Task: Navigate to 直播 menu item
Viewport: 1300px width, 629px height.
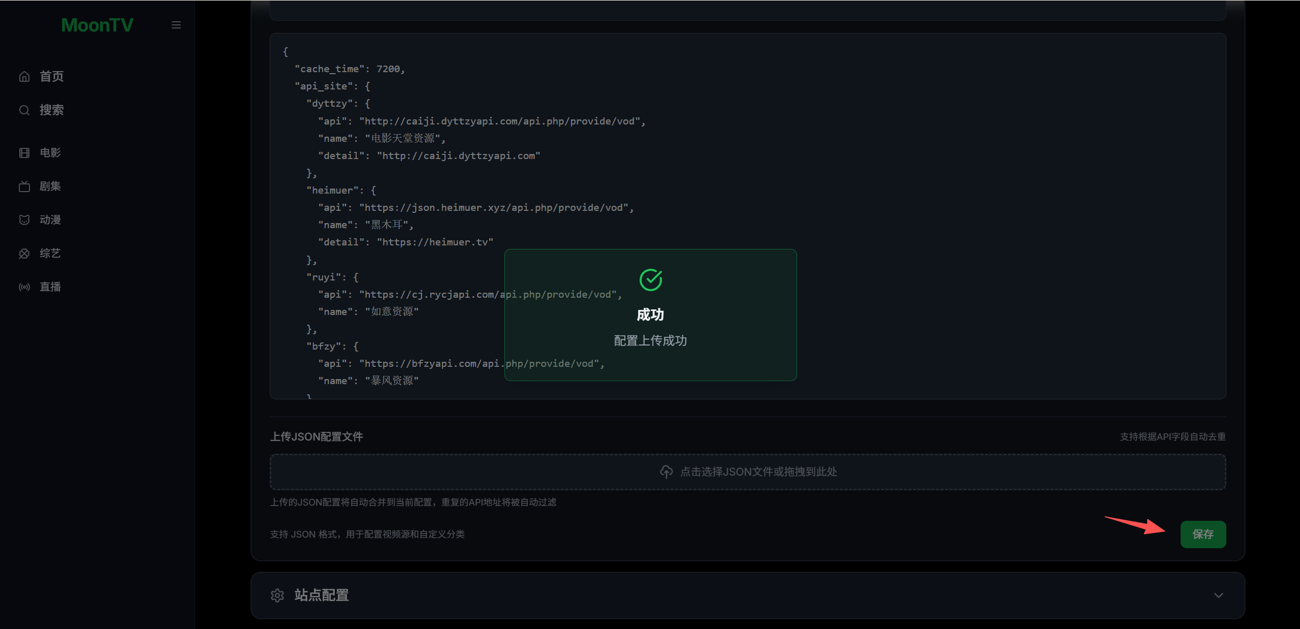Action: [50, 287]
